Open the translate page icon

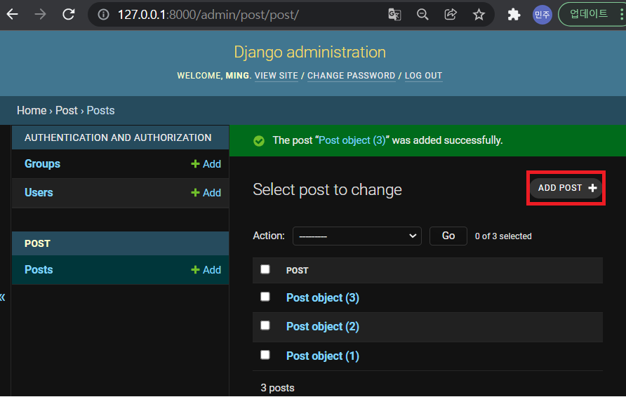pyautogui.click(x=394, y=15)
